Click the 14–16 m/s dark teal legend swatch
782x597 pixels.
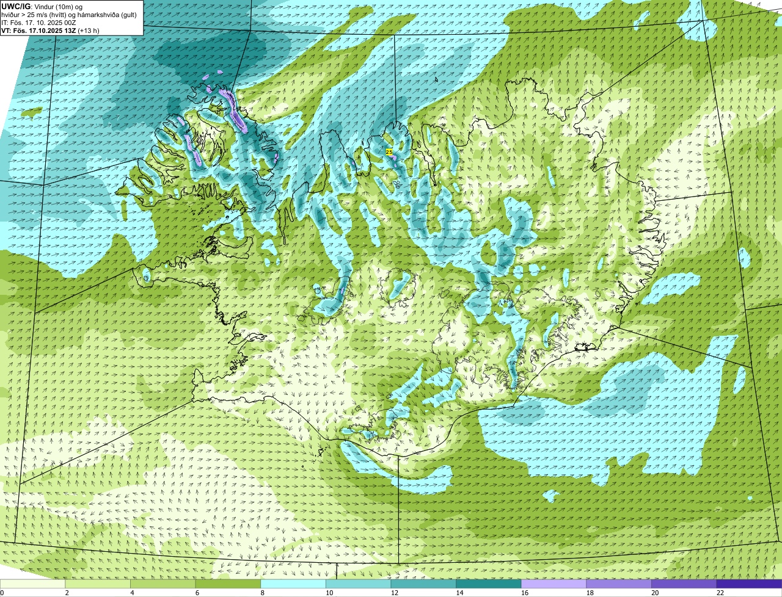[489, 584]
